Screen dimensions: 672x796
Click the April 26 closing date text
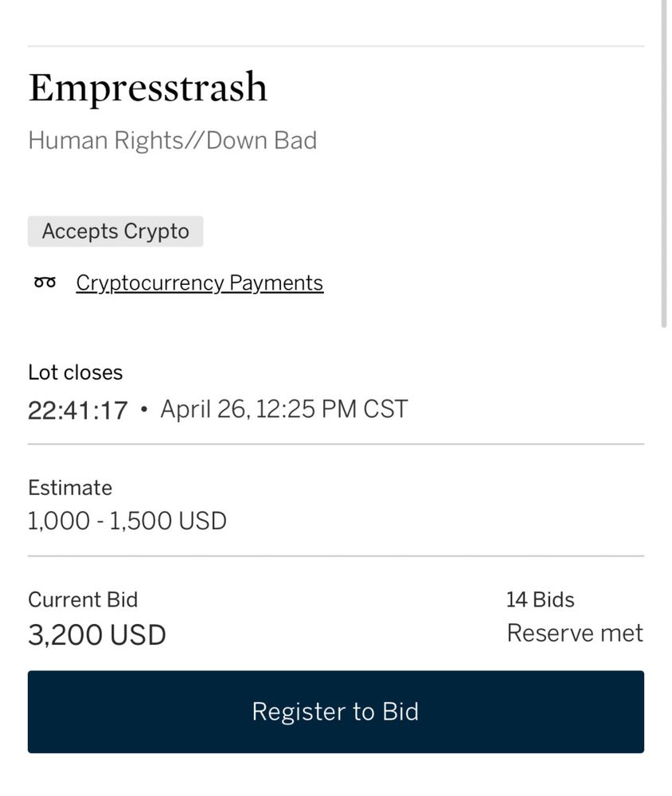(x=283, y=409)
